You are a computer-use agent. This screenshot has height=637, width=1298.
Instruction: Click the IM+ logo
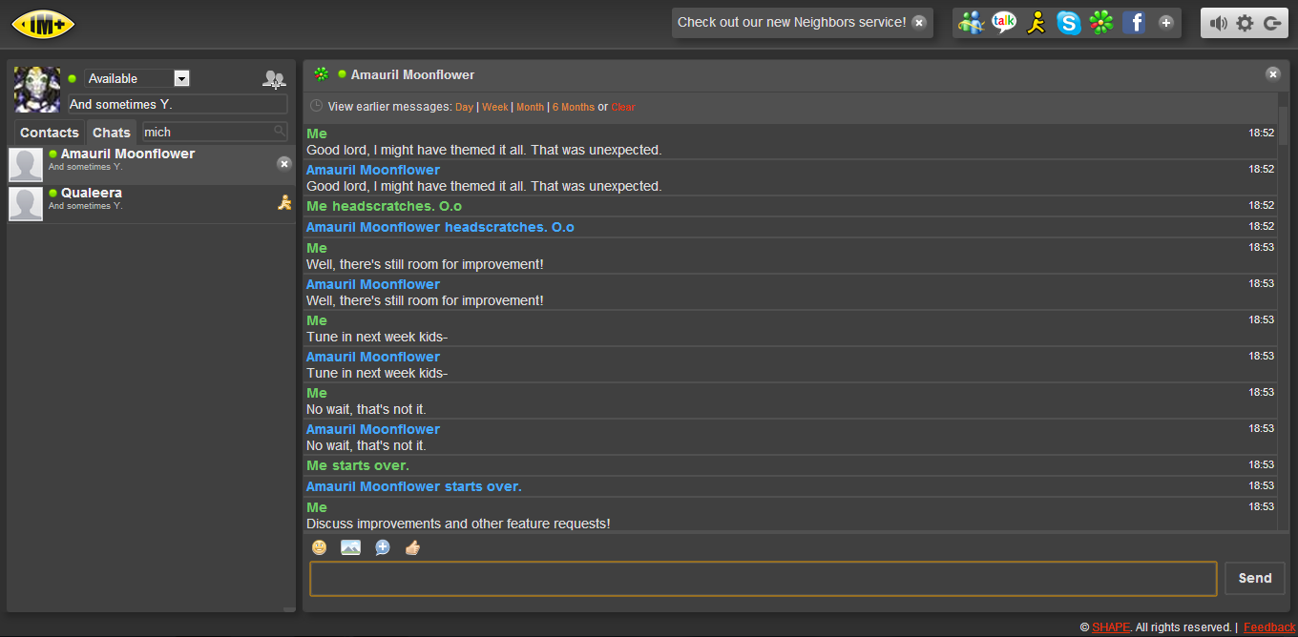point(43,24)
